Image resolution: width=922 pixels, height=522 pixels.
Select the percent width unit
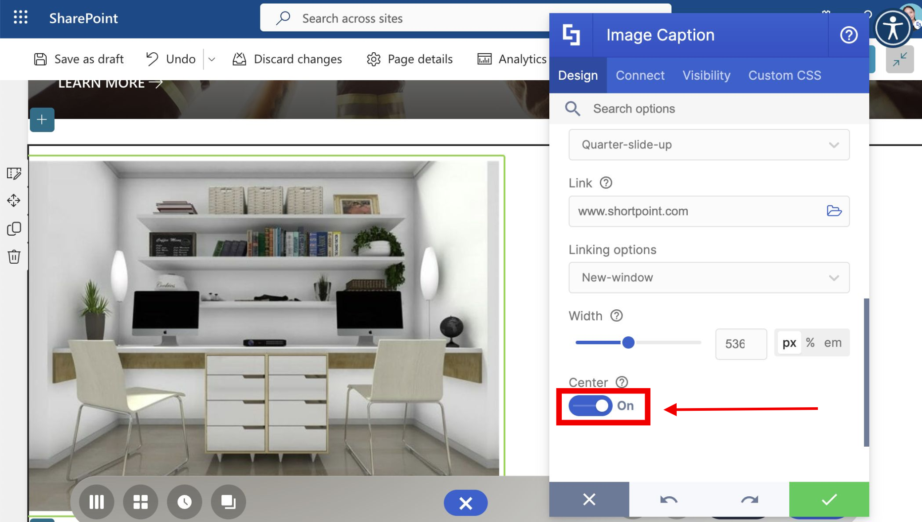(x=810, y=343)
